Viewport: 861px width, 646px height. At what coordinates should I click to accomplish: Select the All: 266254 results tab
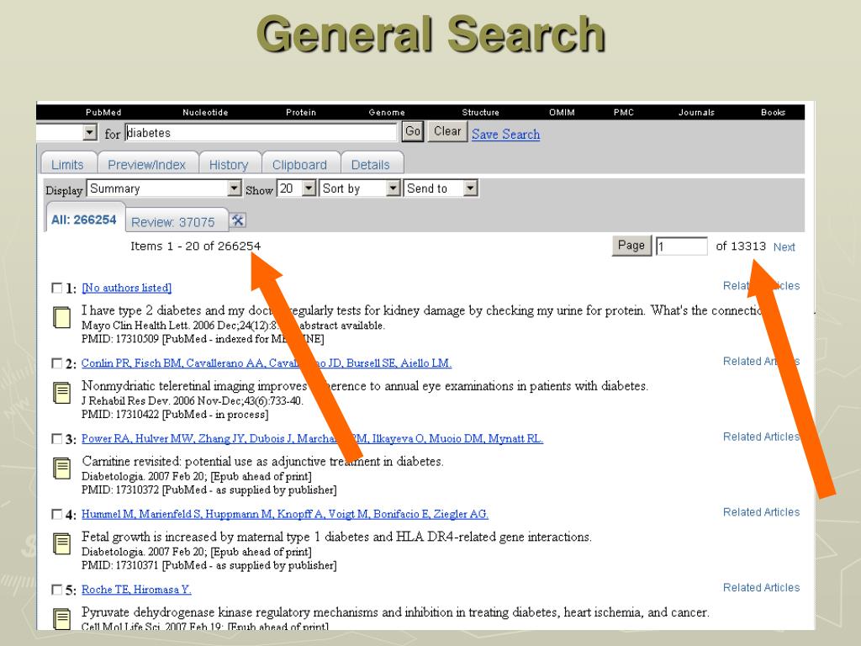pyautogui.click(x=84, y=220)
